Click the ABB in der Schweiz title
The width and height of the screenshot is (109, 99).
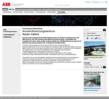click(x=62, y=5)
